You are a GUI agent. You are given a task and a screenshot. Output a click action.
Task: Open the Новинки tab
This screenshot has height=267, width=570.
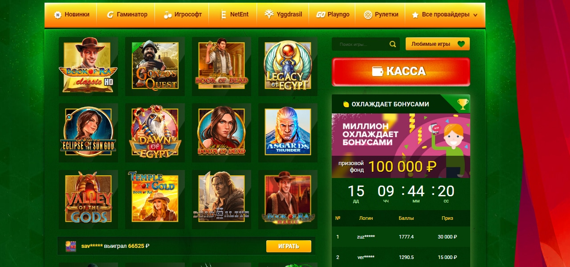click(71, 15)
